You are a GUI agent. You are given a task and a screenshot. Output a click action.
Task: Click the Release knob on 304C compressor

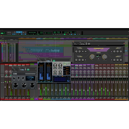(23, 78)
